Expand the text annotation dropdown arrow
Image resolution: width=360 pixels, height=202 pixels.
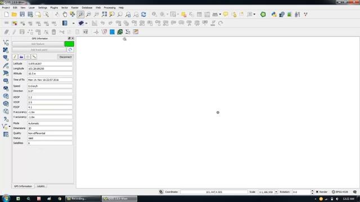tap(254, 15)
